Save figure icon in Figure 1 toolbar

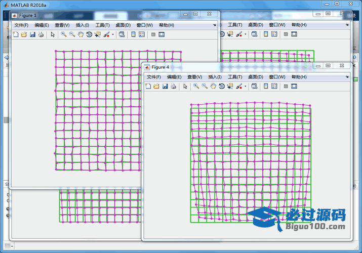(32, 34)
